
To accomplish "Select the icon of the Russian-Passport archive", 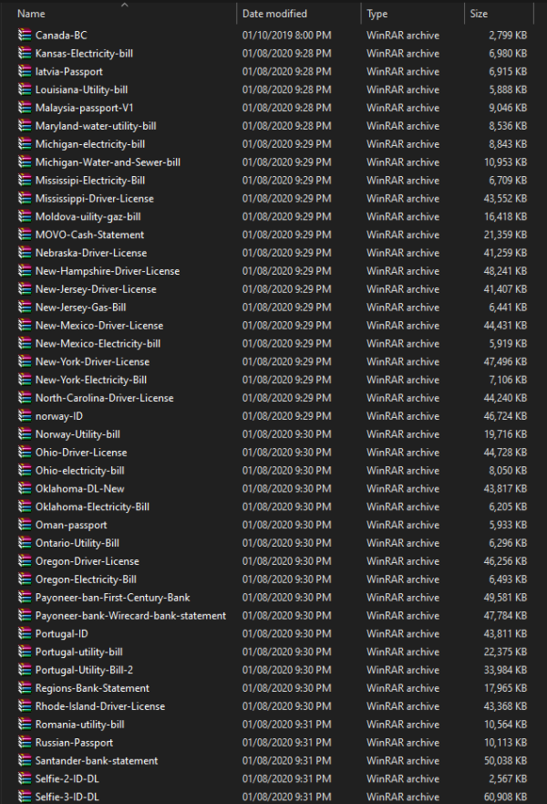I will point(25,743).
